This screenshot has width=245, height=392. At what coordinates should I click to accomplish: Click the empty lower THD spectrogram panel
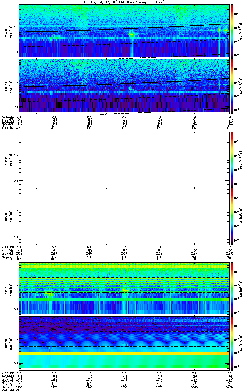[x=124, y=216]
